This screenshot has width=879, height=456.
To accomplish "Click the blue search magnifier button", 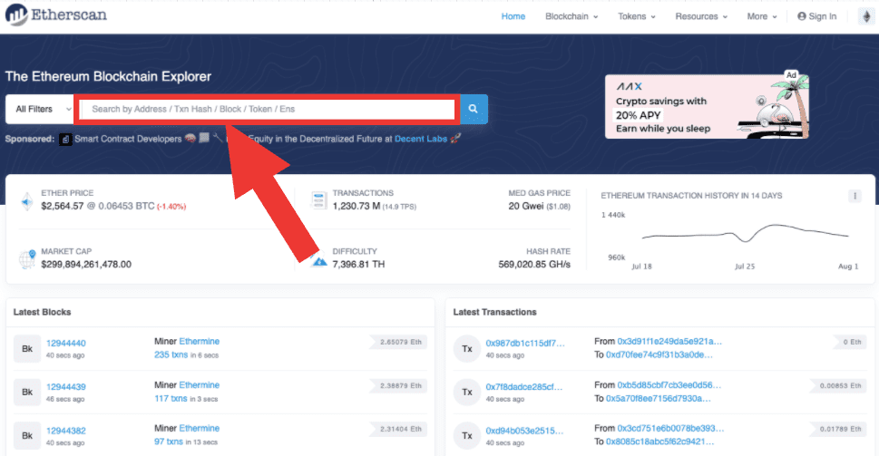I will tap(474, 109).
